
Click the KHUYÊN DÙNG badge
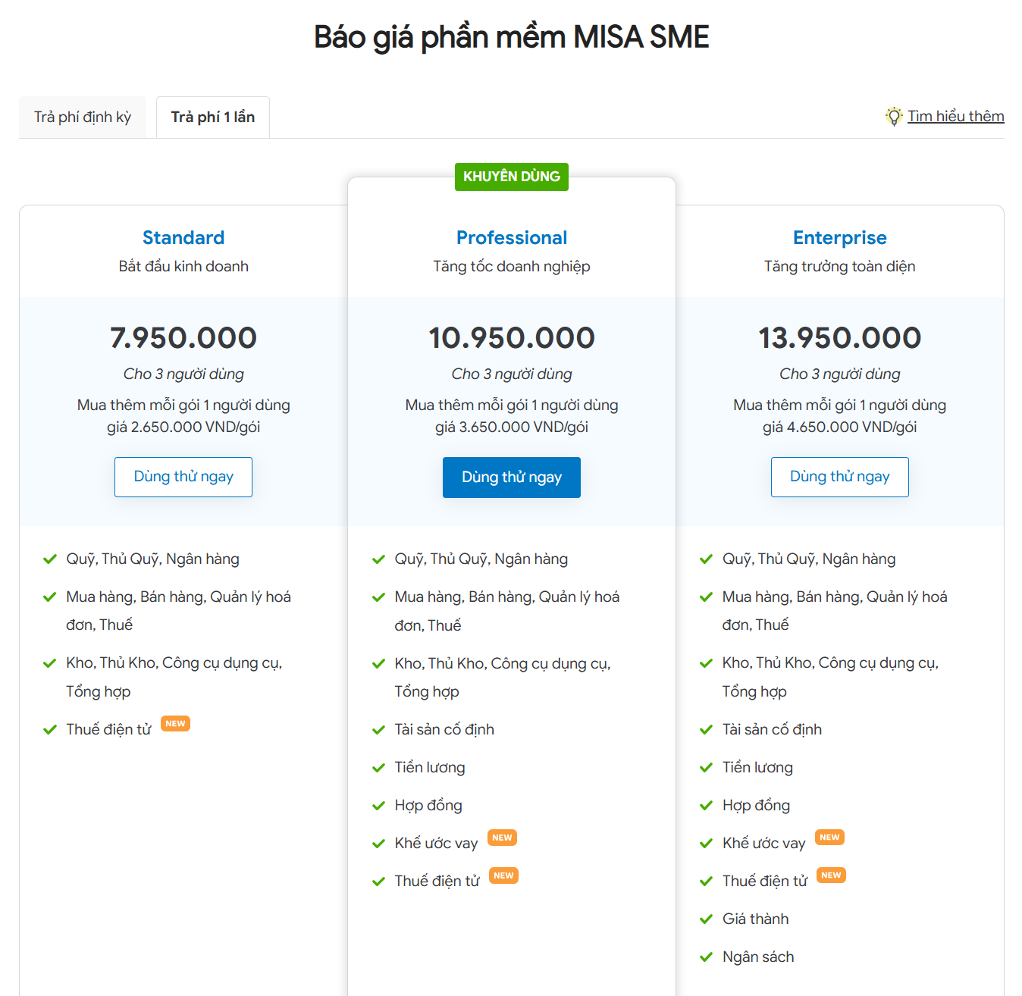511,177
